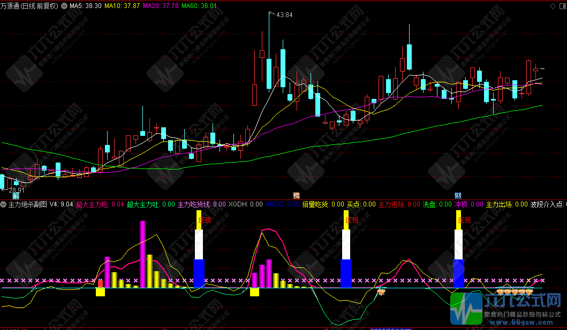Viewport: 567px width, 330px height.
Task: Click the 超大主力吃 indicator label
Action: (x=92, y=204)
